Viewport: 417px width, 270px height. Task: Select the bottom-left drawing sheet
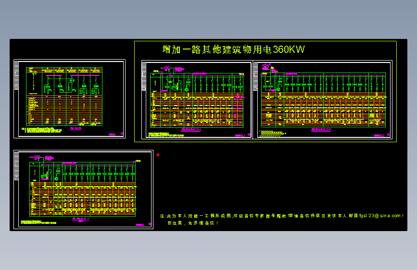point(84,189)
